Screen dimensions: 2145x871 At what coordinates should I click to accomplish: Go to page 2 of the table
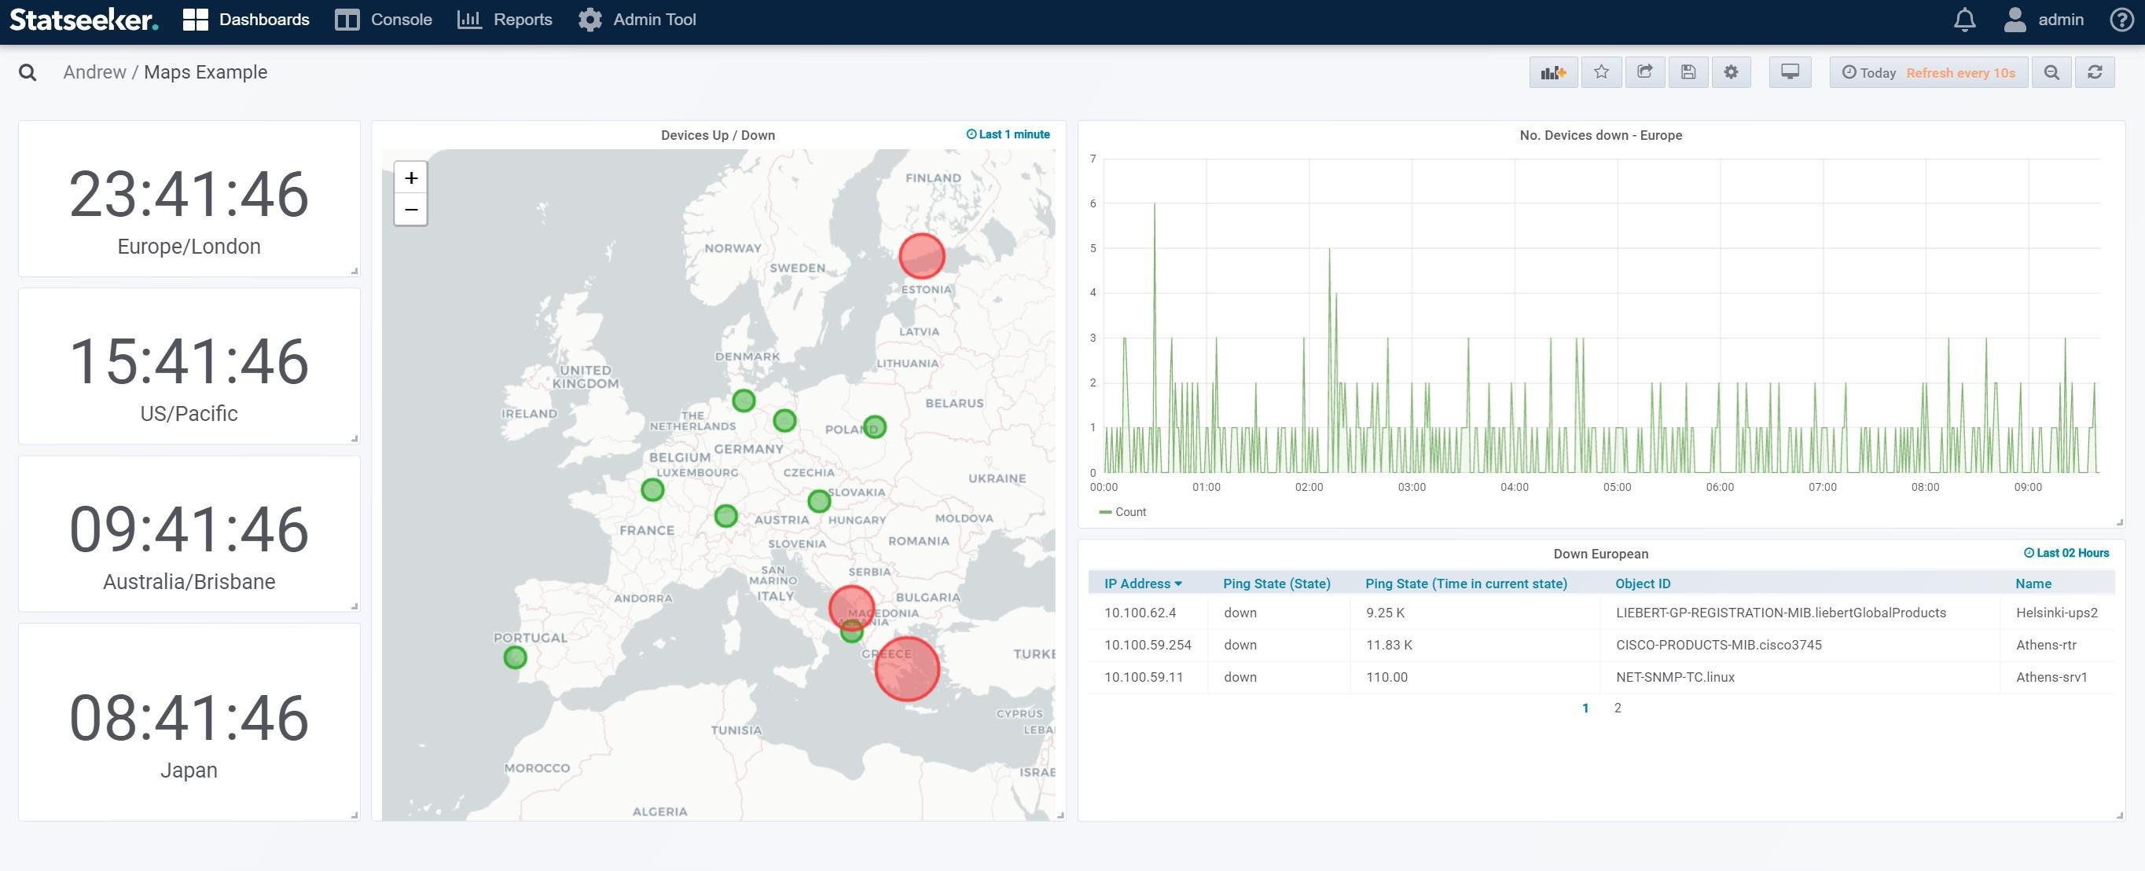1617,708
